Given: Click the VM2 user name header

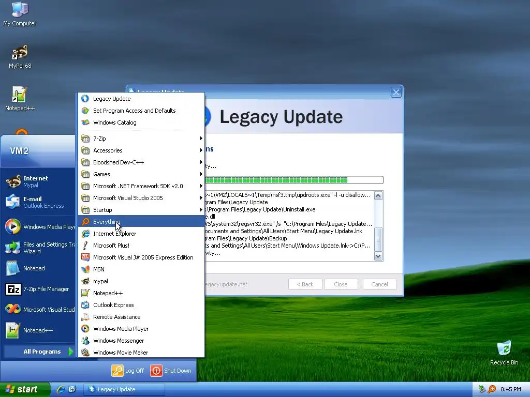Looking at the screenshot, I should point(19,150).
